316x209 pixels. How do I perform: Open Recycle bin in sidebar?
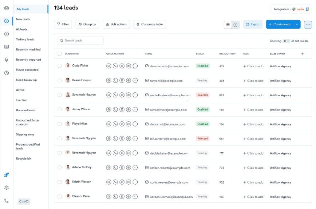24,158
